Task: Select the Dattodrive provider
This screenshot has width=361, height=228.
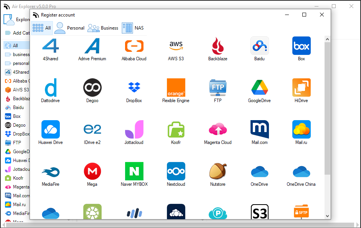Action: pyautogui.click(x=50, y=88)
